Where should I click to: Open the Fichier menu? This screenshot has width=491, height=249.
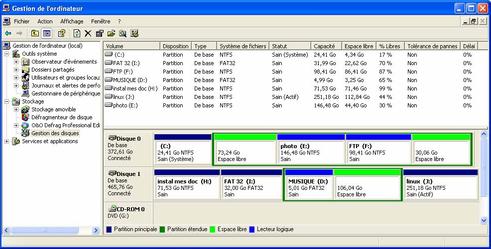(x=21, y=21)
